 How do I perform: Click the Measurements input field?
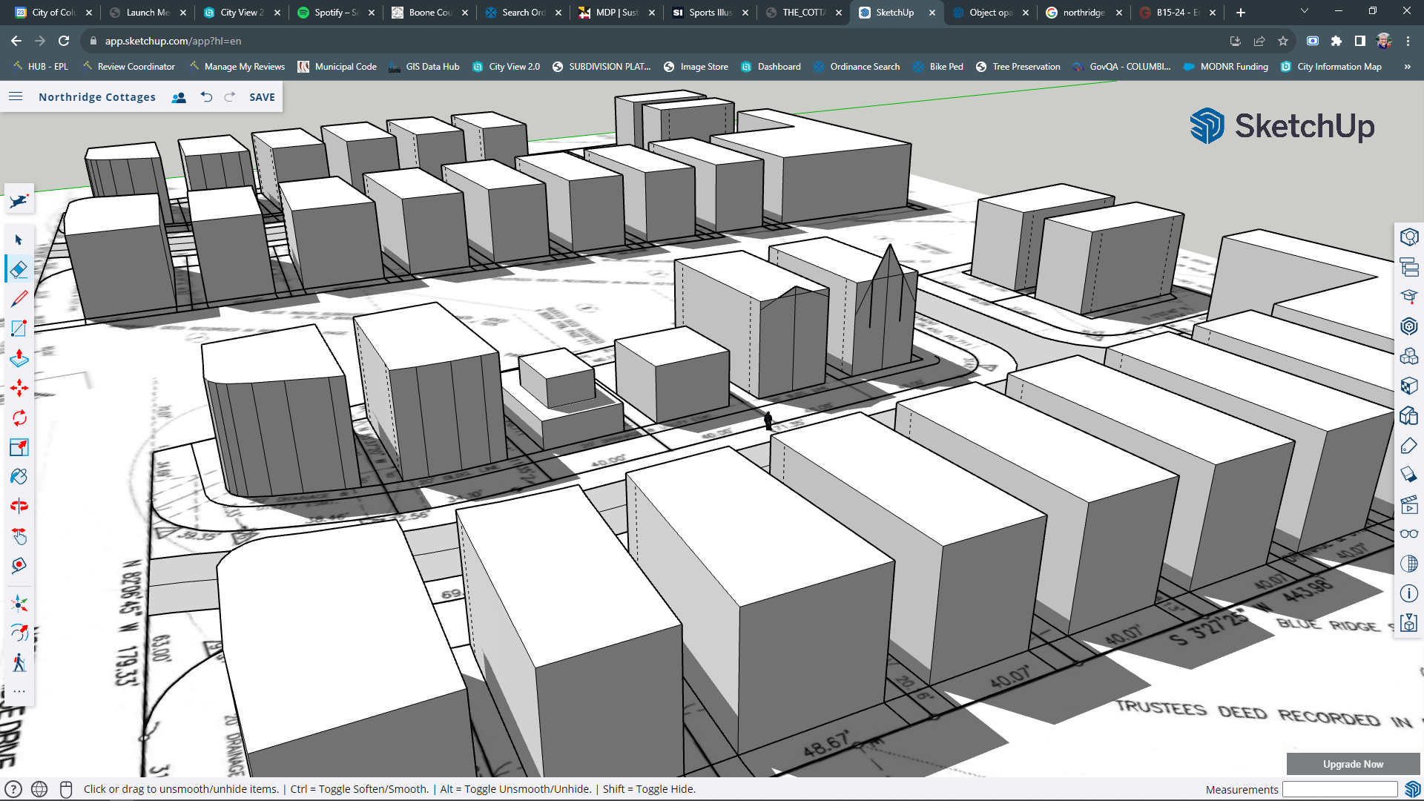point(1339,789)
